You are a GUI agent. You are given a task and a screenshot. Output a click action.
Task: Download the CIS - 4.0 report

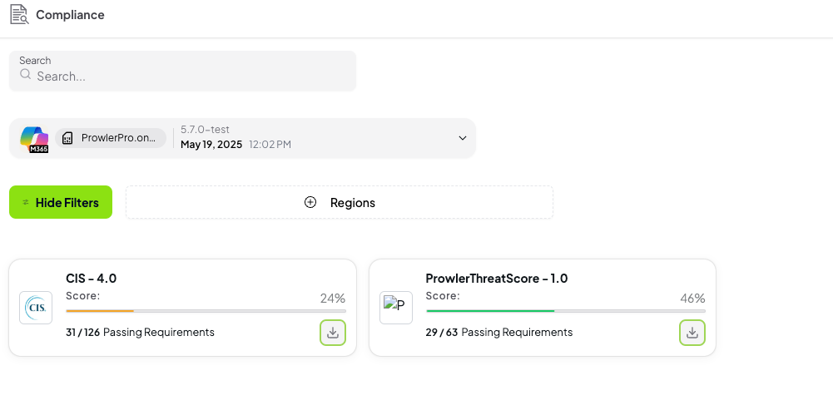[x=333, y=333]
